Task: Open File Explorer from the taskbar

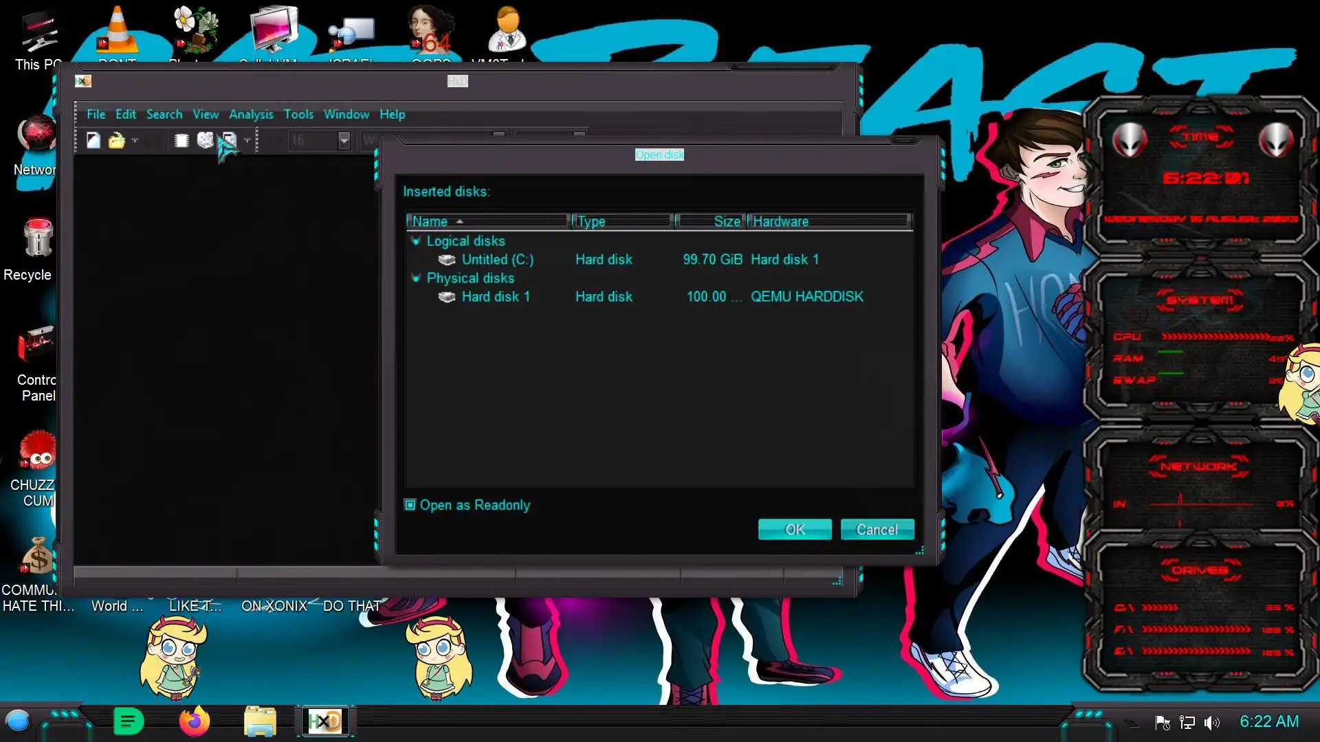Action: pyautogui.click(x=260, y=721)
